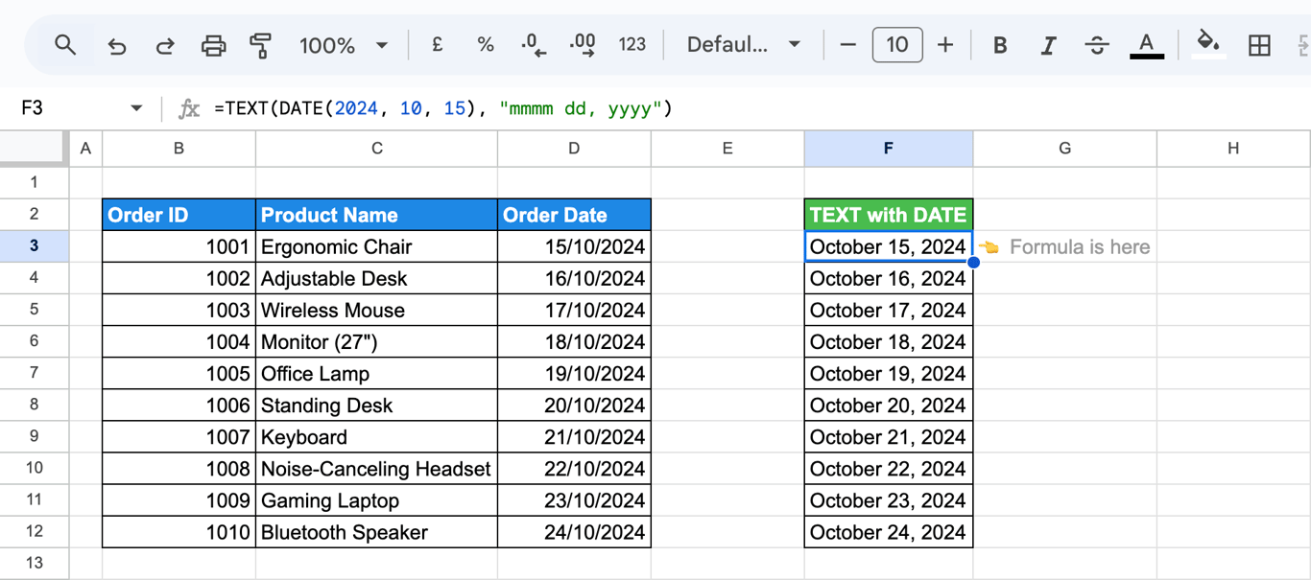Select cell with Adjustable Desk
1311x580 pixels.
[376, 278]
